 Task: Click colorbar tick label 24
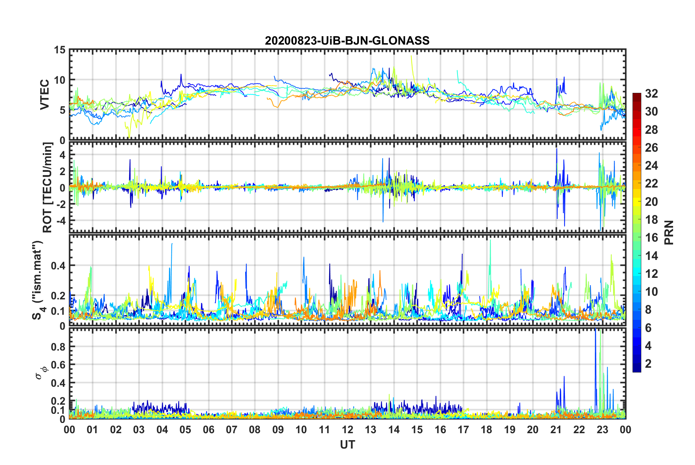(x=651, y=166)
